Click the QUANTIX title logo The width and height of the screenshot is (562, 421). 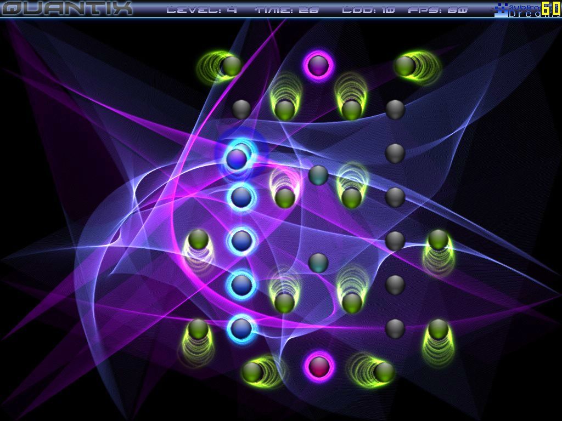coord(67,8)
